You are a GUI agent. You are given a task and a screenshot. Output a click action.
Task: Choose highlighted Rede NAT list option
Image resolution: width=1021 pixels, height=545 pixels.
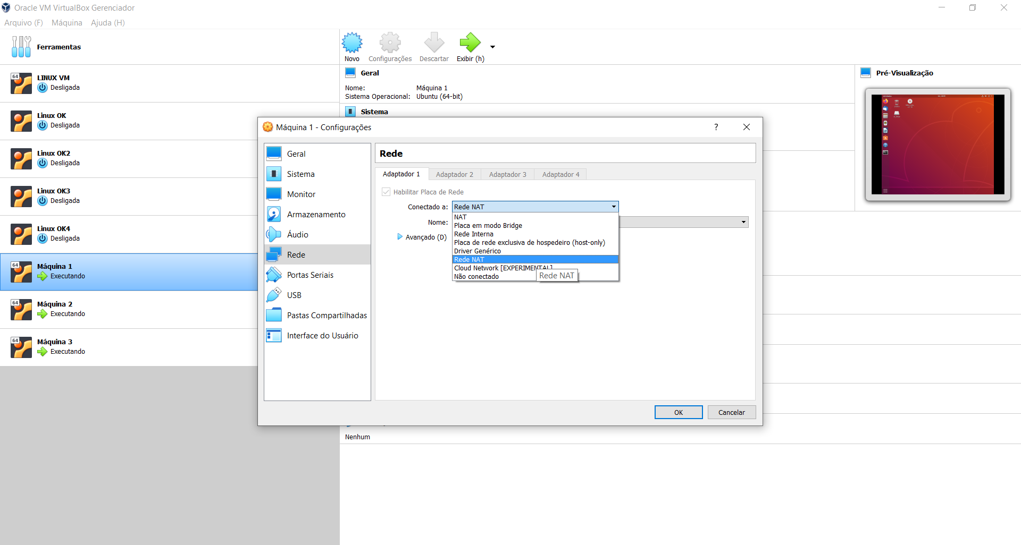[535, 259]
